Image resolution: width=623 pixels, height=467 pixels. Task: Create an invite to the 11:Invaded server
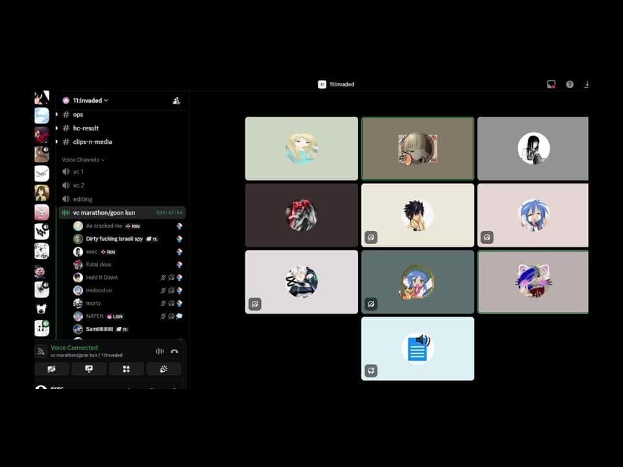(176, 101)
